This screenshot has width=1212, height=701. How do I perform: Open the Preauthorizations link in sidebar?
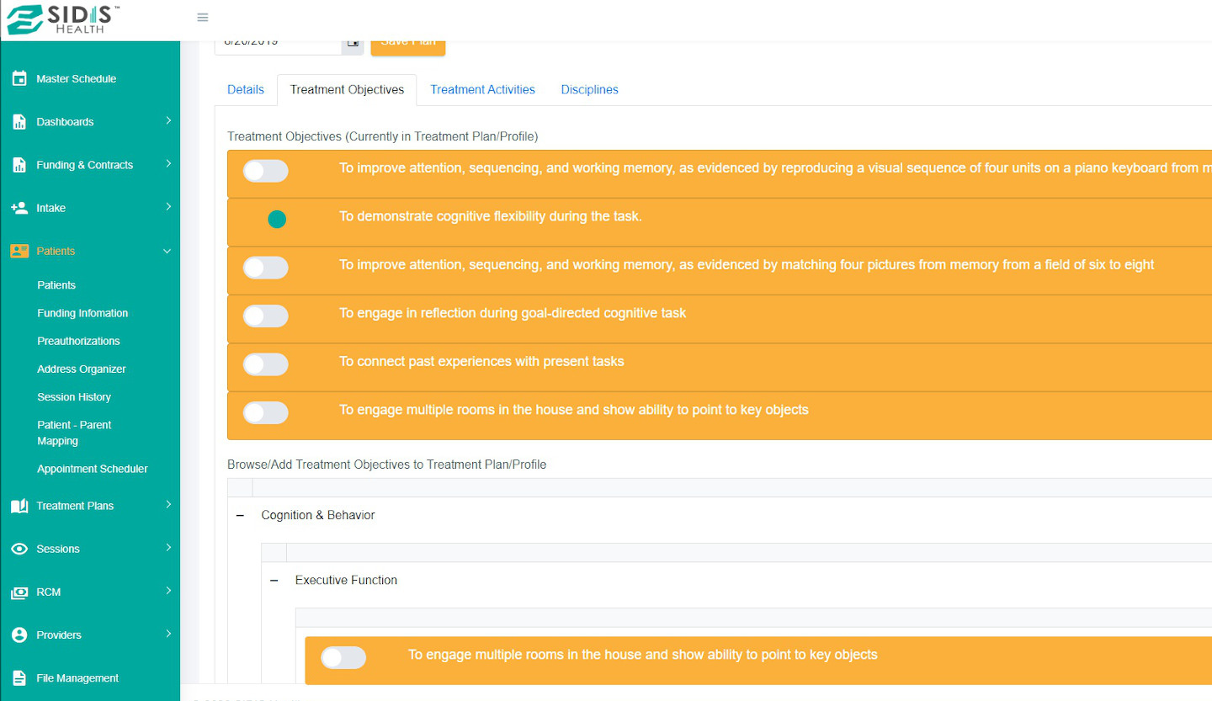pyautogui.click(x=78, y=341)
